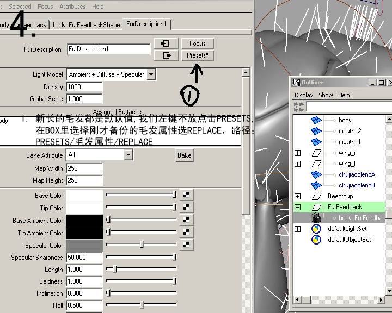Screen dimensions: 392x313
Task: Click the Map Width field
Action: 84,168
